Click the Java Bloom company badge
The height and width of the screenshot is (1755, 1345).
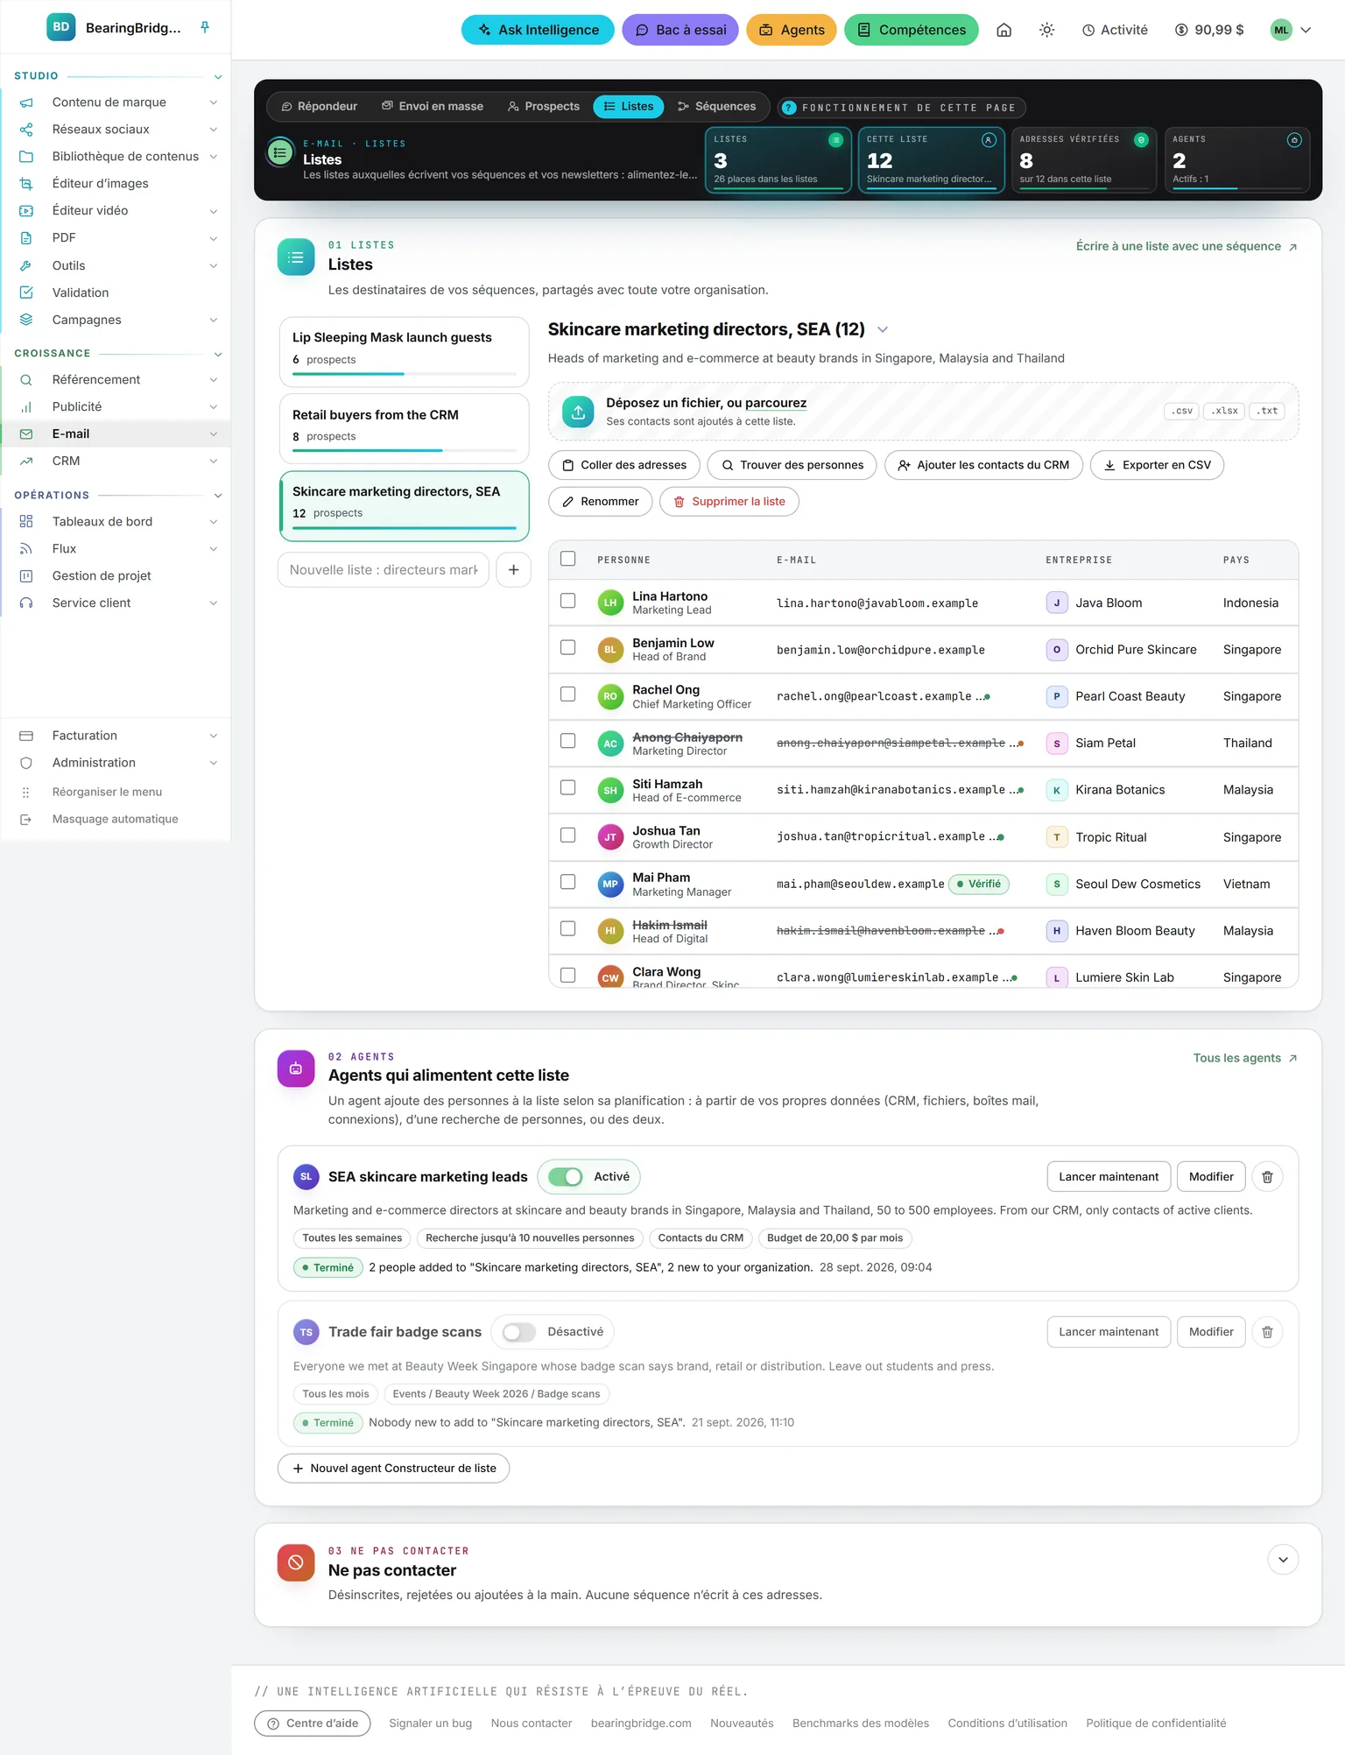[x=1056, y=603]
